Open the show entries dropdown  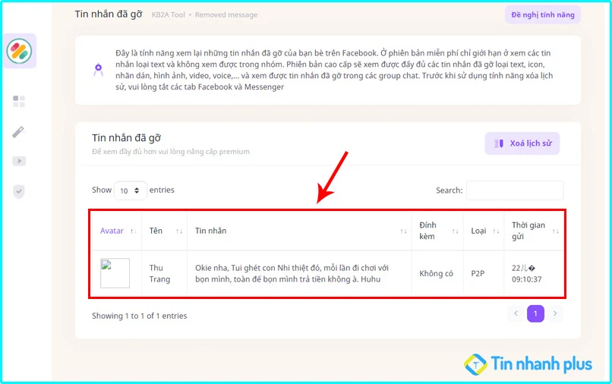tap(130, 190)
